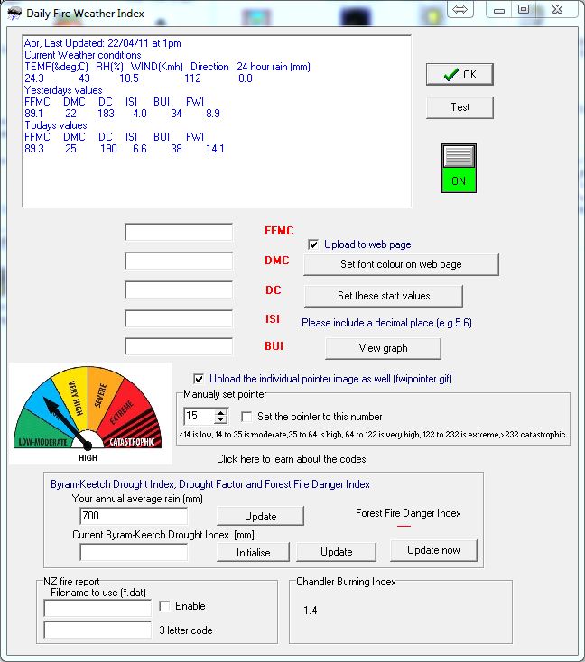585x662 pixels.
Task: Click the wind direction value 112
Action: point(193,78)
